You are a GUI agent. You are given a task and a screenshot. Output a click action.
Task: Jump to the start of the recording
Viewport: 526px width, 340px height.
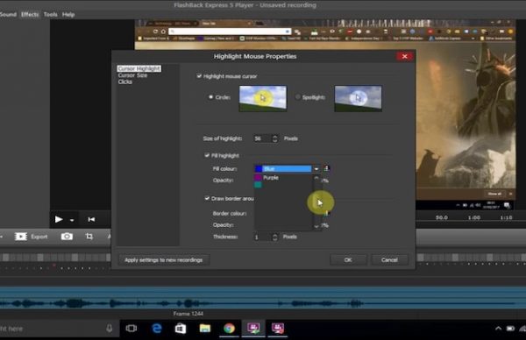point(91,219)
